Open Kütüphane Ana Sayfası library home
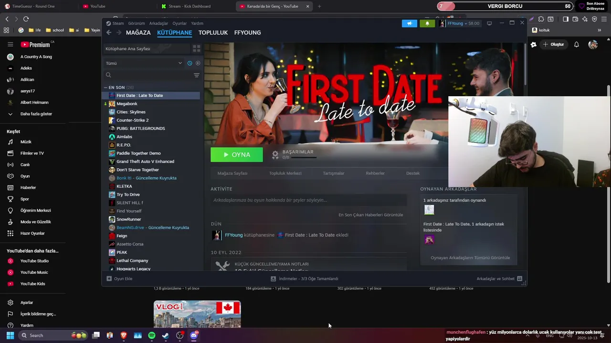611x343 pixels. pyautogui.click(x=147, y=49)
